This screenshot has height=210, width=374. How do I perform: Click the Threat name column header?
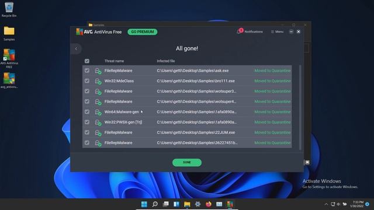coord(114,61)
